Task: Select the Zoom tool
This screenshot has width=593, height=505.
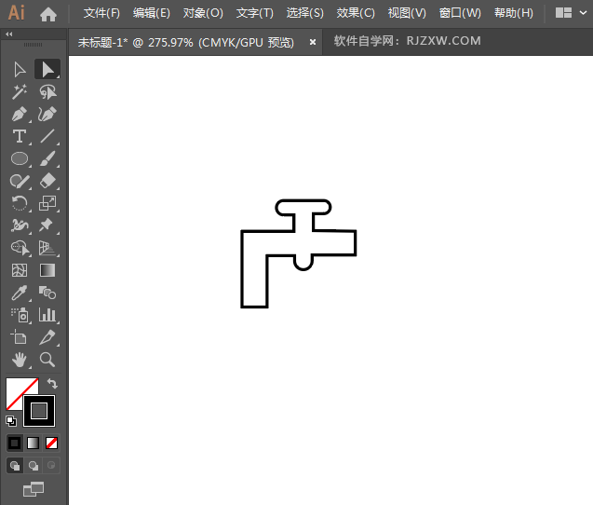Action: (x=47, y=360)
